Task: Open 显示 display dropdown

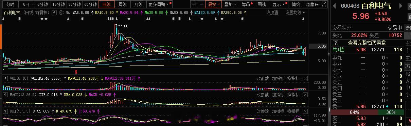Action: tap(279, 4)
